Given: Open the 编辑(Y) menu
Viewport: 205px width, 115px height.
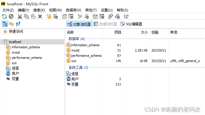Looking at the screenshot, I should coord(23,10).
